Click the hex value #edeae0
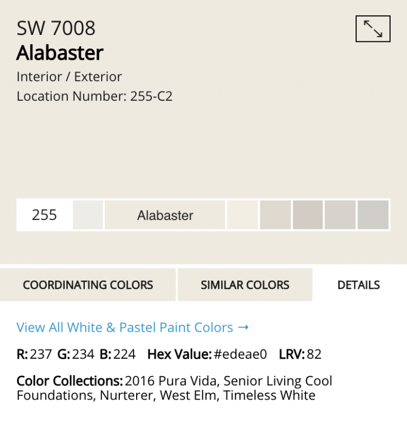Screen dimensions: 407x444 (x=240, y=354)
